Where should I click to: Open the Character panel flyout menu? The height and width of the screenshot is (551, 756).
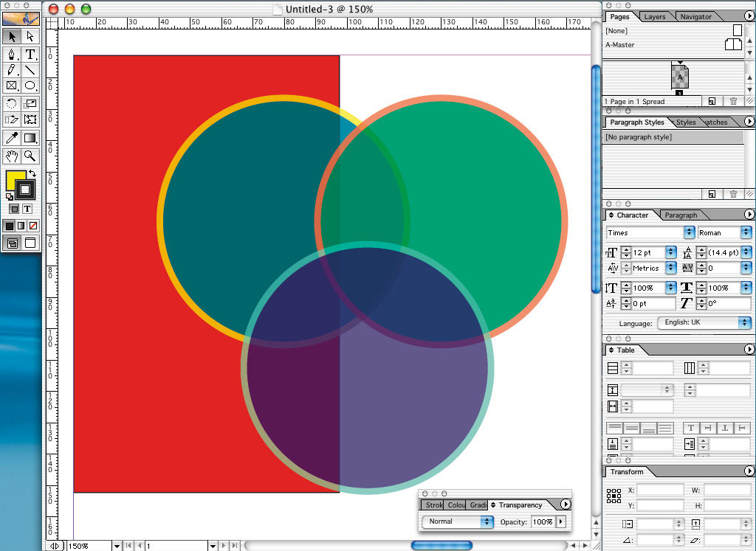tap(749, 215)
